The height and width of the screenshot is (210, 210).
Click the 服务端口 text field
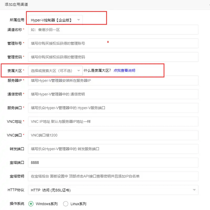[113, 108]
